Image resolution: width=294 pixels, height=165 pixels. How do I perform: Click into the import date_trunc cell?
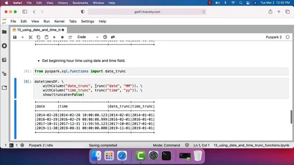(161, 71)
